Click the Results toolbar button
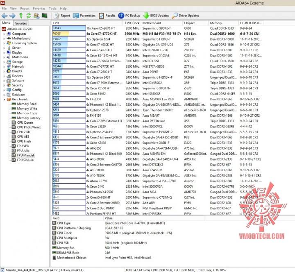Image resolution: width=295 pixels, height=272 pixels. tap(107, 16)
